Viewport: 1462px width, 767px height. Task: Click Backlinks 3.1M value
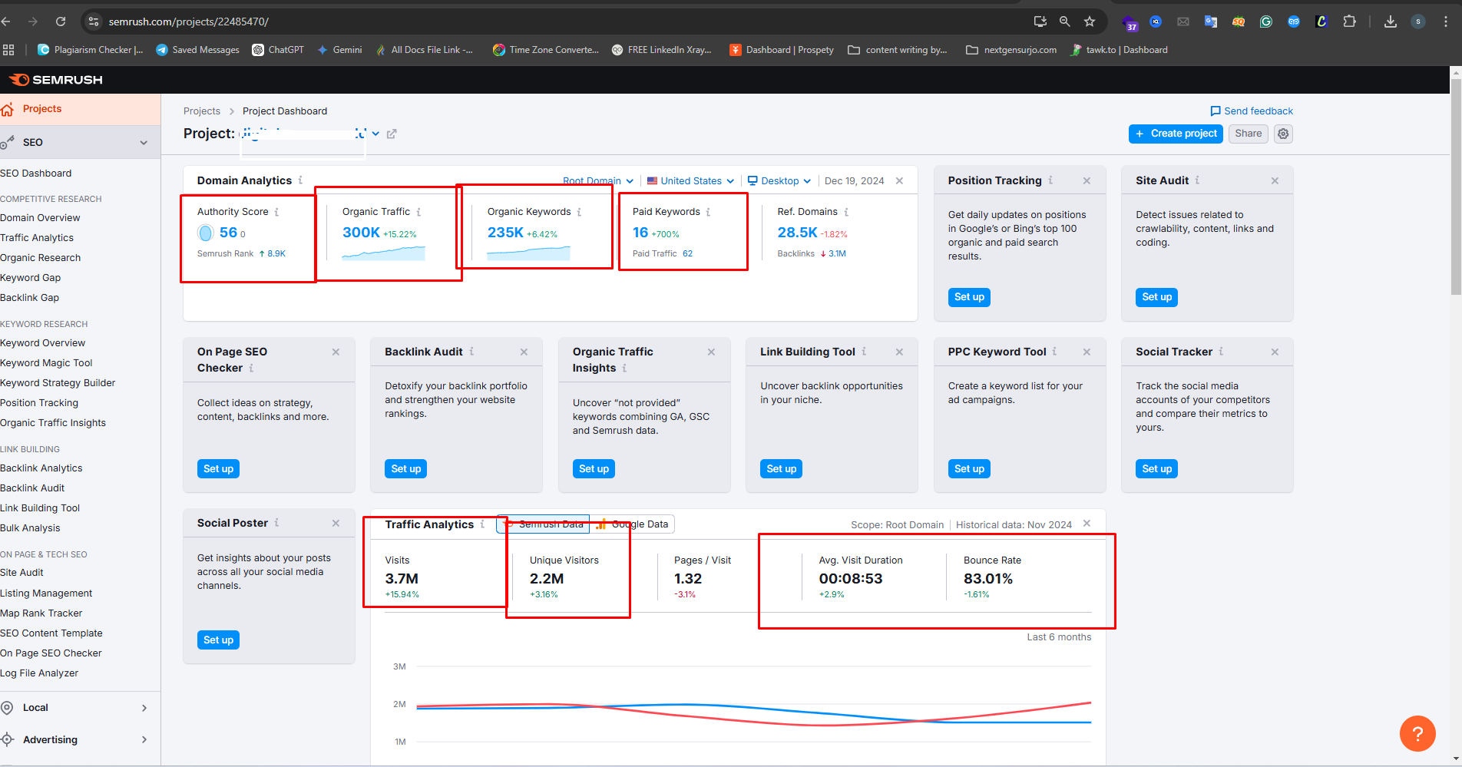(x=837, y=253)
